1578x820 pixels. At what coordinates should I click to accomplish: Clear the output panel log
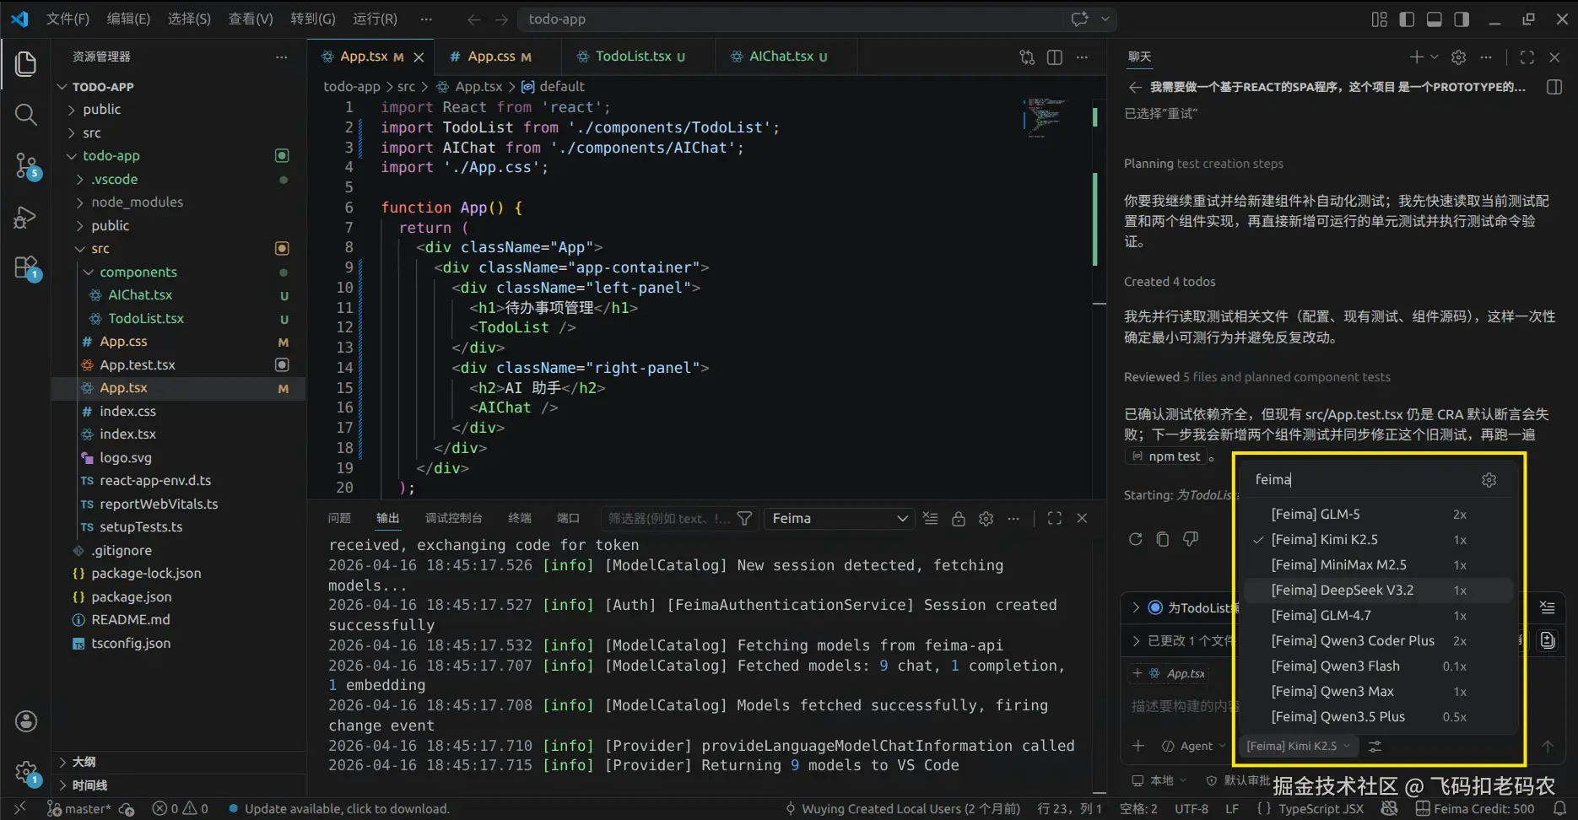(x=930, y=519)
